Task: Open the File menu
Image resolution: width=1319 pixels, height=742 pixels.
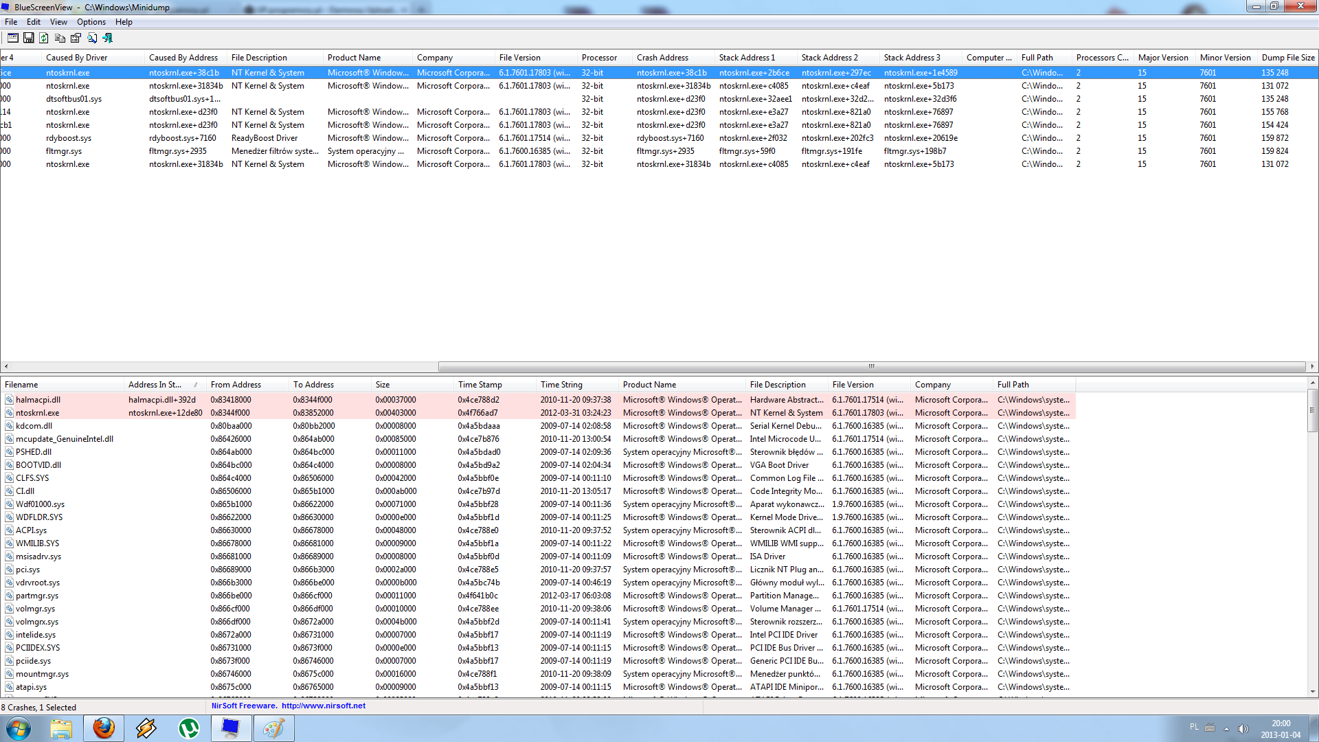Action: [x=11, y=22]
